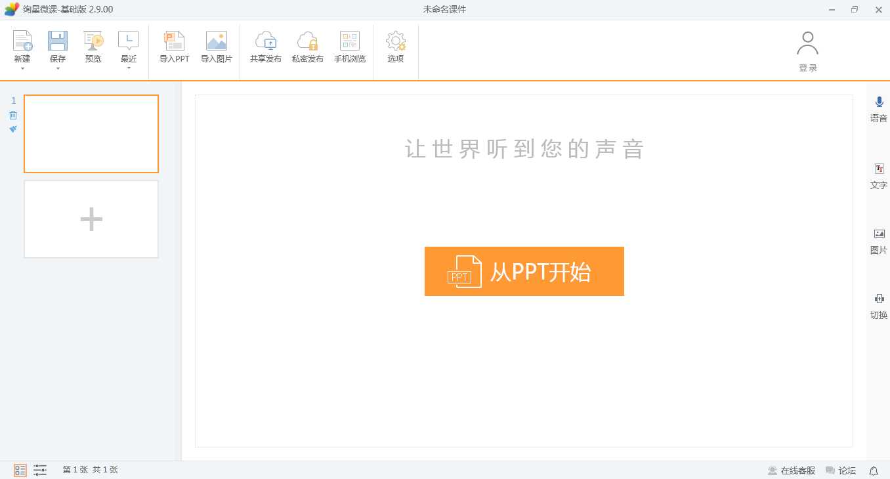Select 共享发布 share publish
Screen dimensions: 890x479
click(x=266, y=47)
